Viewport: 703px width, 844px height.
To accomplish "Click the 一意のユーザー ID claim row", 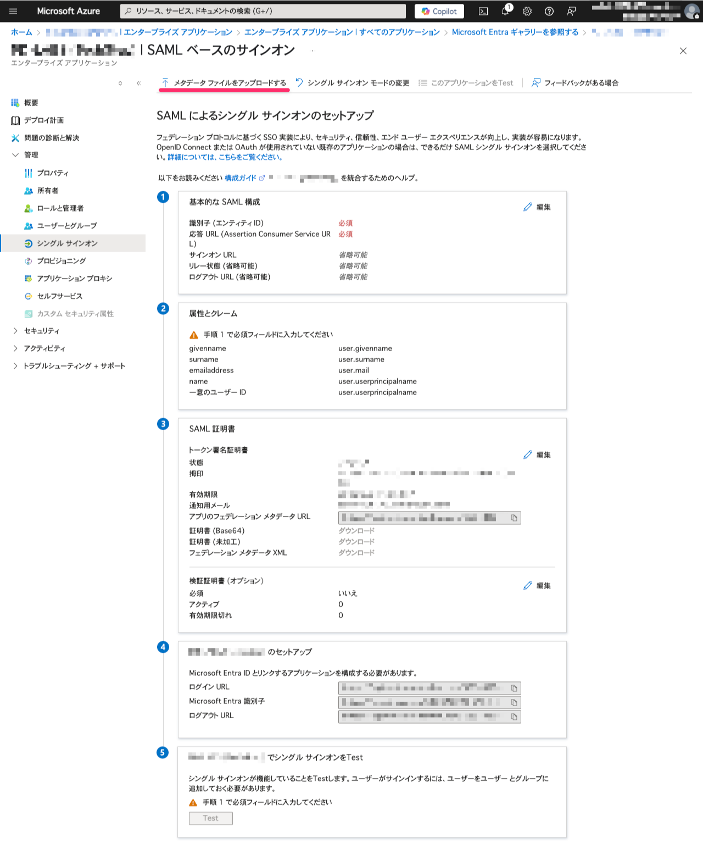I will [303, 393].
